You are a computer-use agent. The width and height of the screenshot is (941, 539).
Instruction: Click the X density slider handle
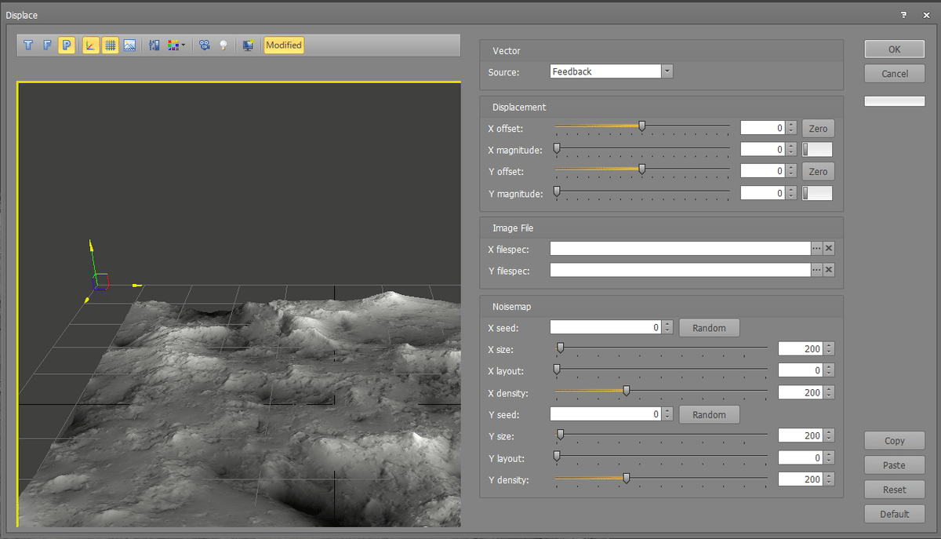pos(626,390)
